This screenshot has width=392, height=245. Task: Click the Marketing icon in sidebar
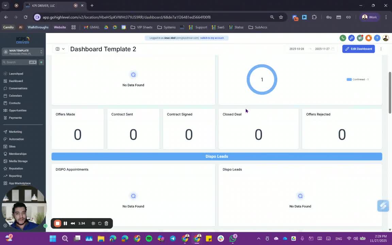(x=5, y=132)
